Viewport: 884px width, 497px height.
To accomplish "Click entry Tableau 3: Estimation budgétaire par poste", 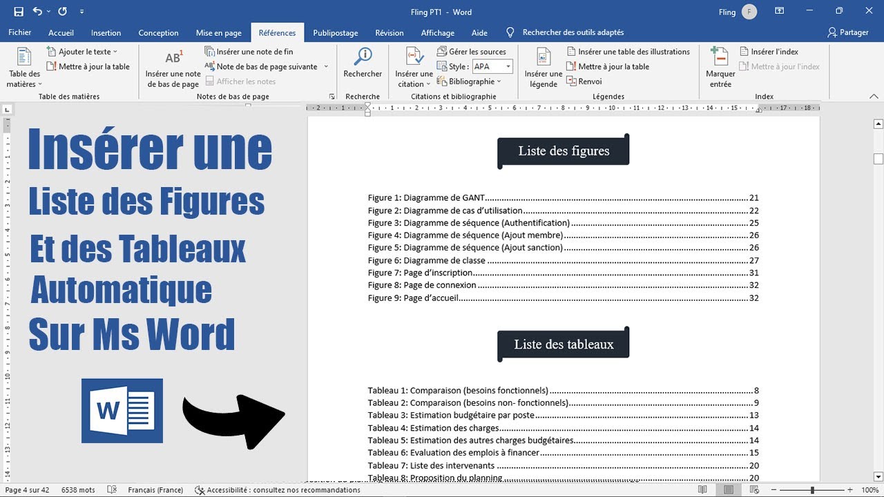I will click(x=564, y=416).
